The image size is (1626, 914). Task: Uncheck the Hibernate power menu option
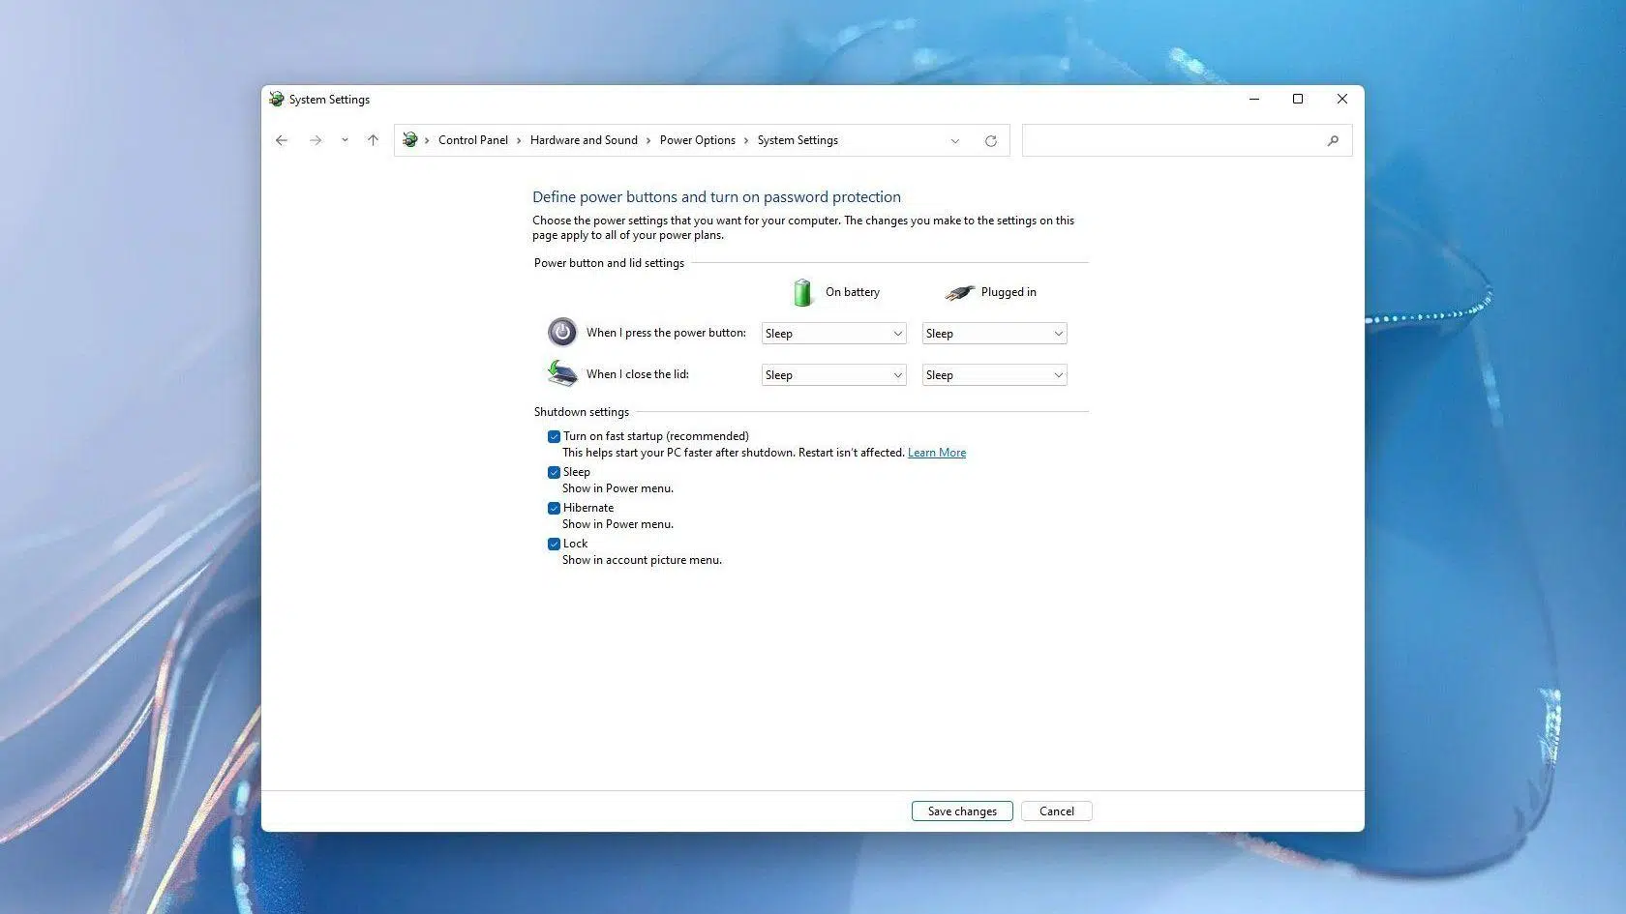(554, 509)
